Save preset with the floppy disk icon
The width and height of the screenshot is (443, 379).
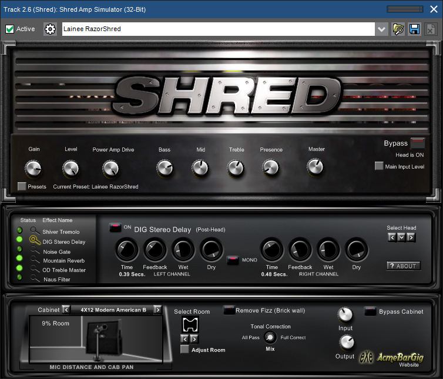(414, 29)
